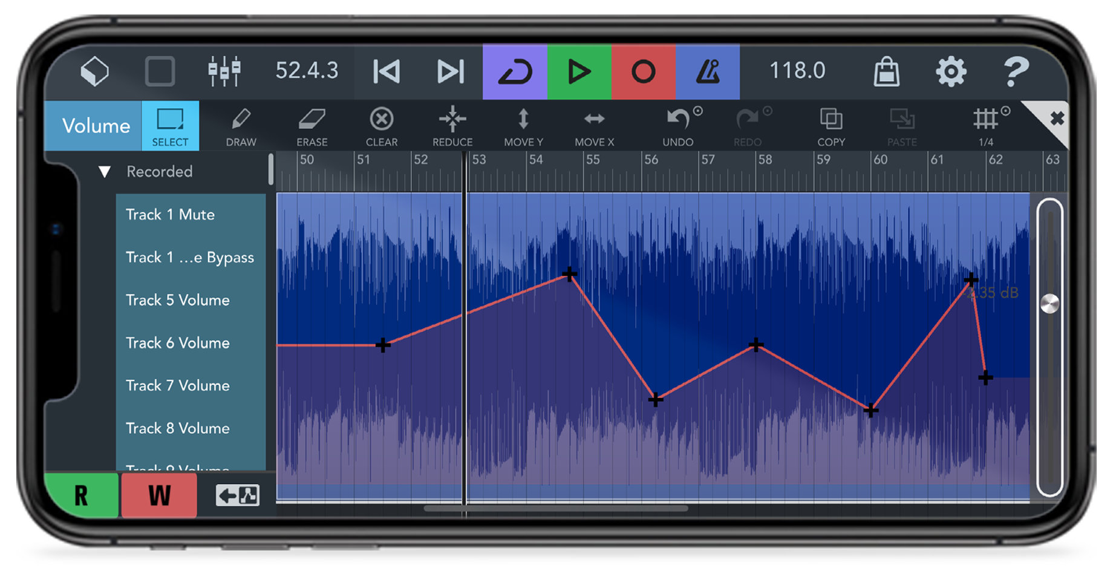The image size is (1116, 571).
Task: Click the automation list scrollbar beside Recorded
Action: pyautogui.click(x=270, y=169)
